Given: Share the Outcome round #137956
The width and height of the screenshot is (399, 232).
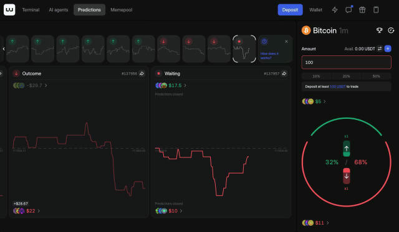Looking at the screenshot, I should (x=142, y=73).
